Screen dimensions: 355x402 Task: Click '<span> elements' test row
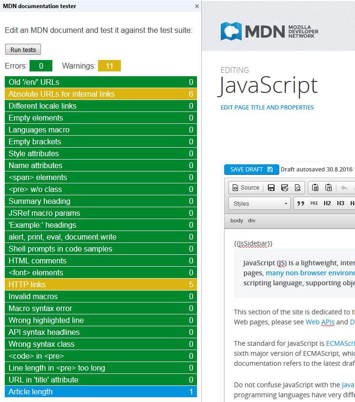[101, 177]
